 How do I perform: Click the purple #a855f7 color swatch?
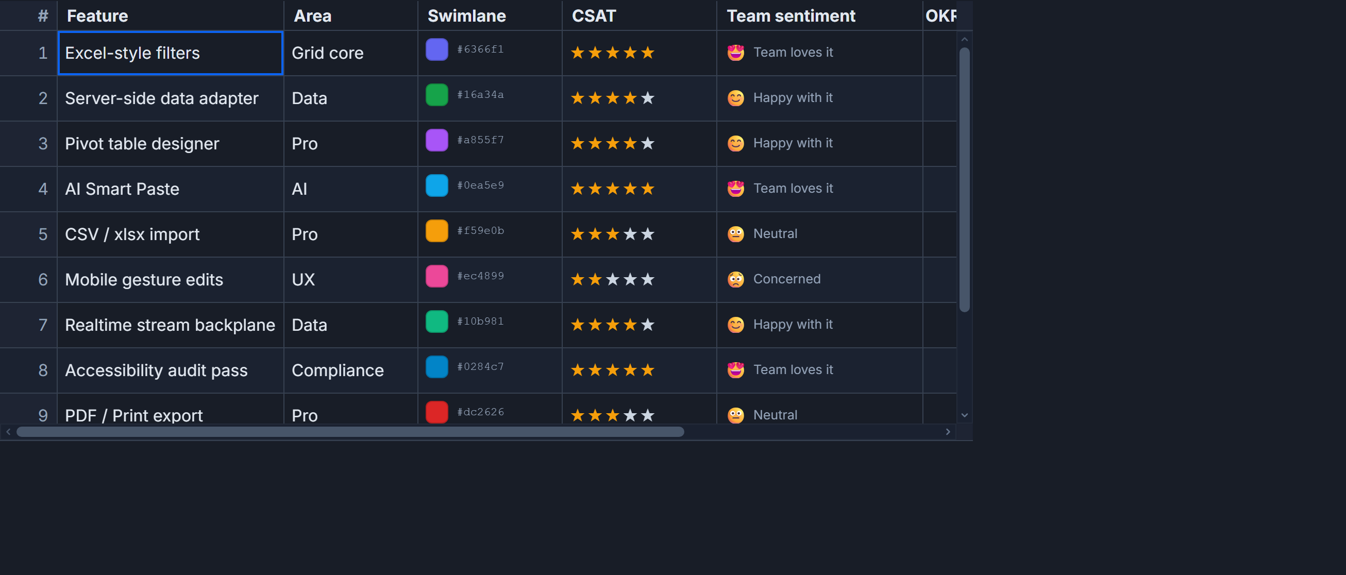click(x=437, y=140)
